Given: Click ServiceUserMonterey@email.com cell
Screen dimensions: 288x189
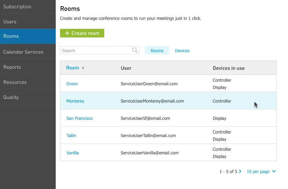Looking at the screenshot, I should click(x=152, y=101).
